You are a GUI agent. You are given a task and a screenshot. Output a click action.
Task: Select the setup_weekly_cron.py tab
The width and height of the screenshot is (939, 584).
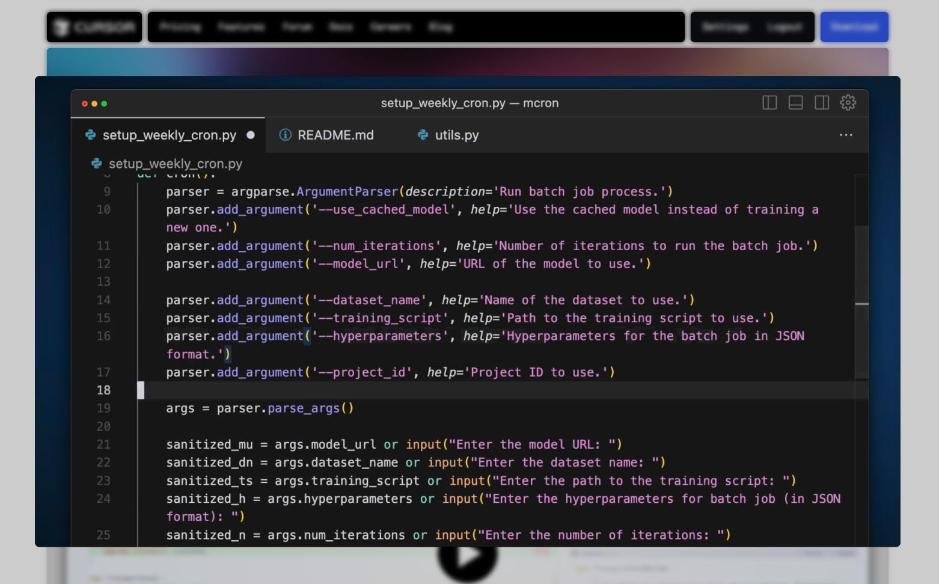point(169,135)
